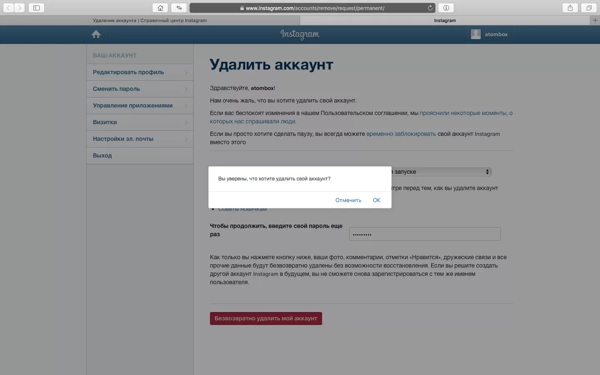This screenshot has height=375, width=600.
Task: Open the Safari home page button
Action: coord(160,8)
